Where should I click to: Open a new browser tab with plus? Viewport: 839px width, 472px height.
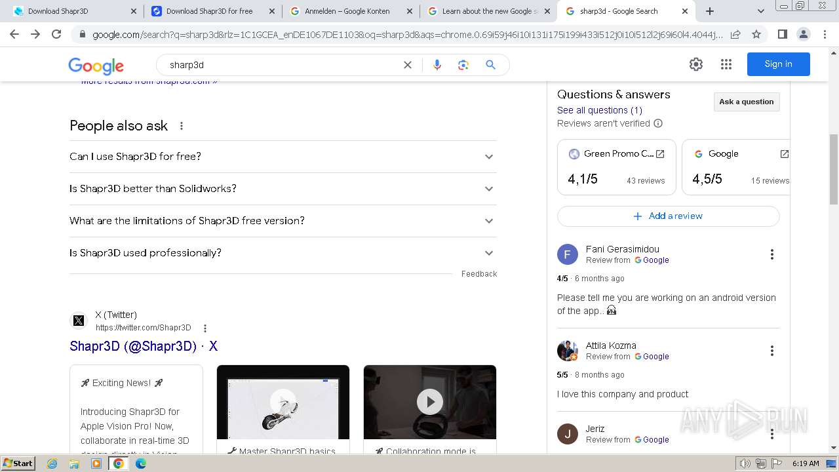point(710,11)
